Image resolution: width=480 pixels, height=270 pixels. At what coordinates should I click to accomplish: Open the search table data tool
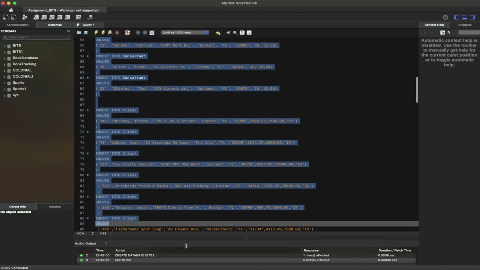(78, 17)
